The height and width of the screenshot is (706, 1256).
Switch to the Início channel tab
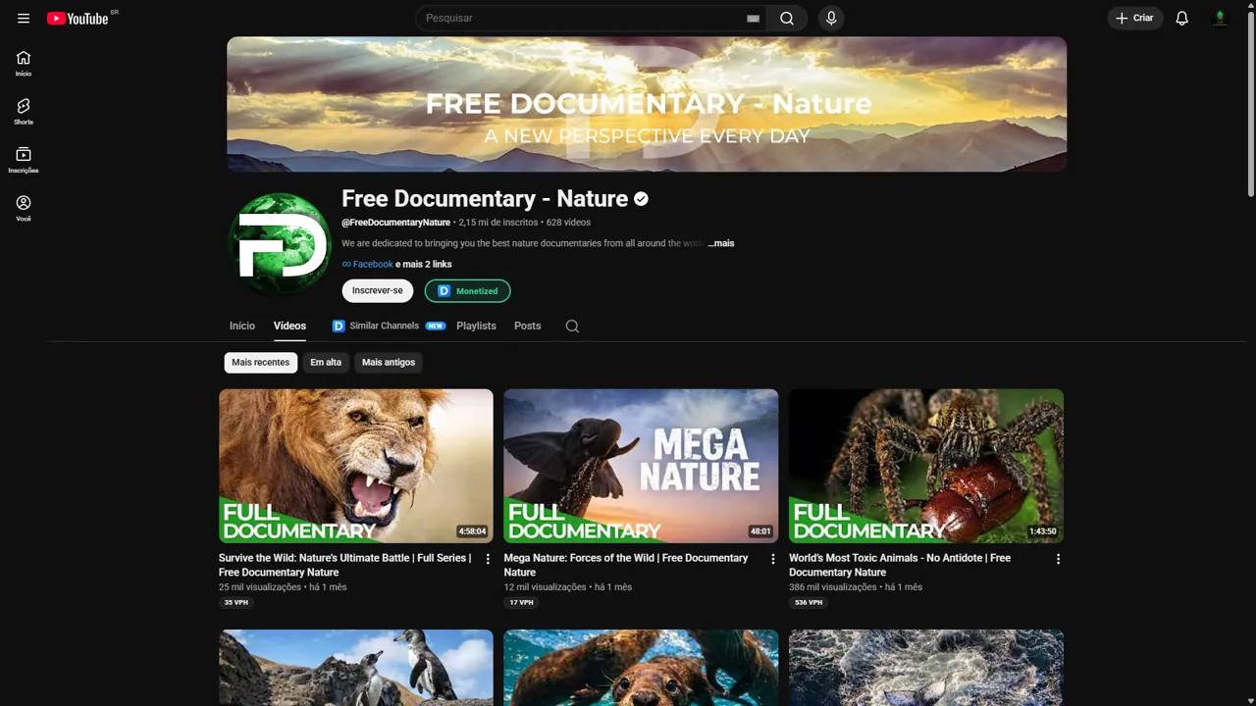click(x=242, y=326)
